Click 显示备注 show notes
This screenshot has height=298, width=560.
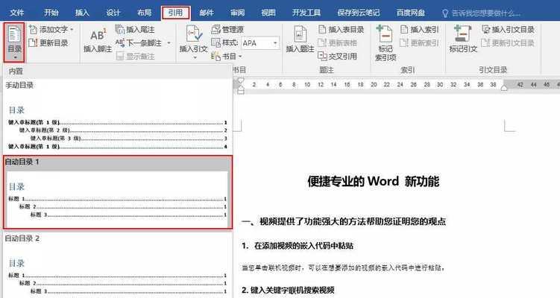coord(136,57)
